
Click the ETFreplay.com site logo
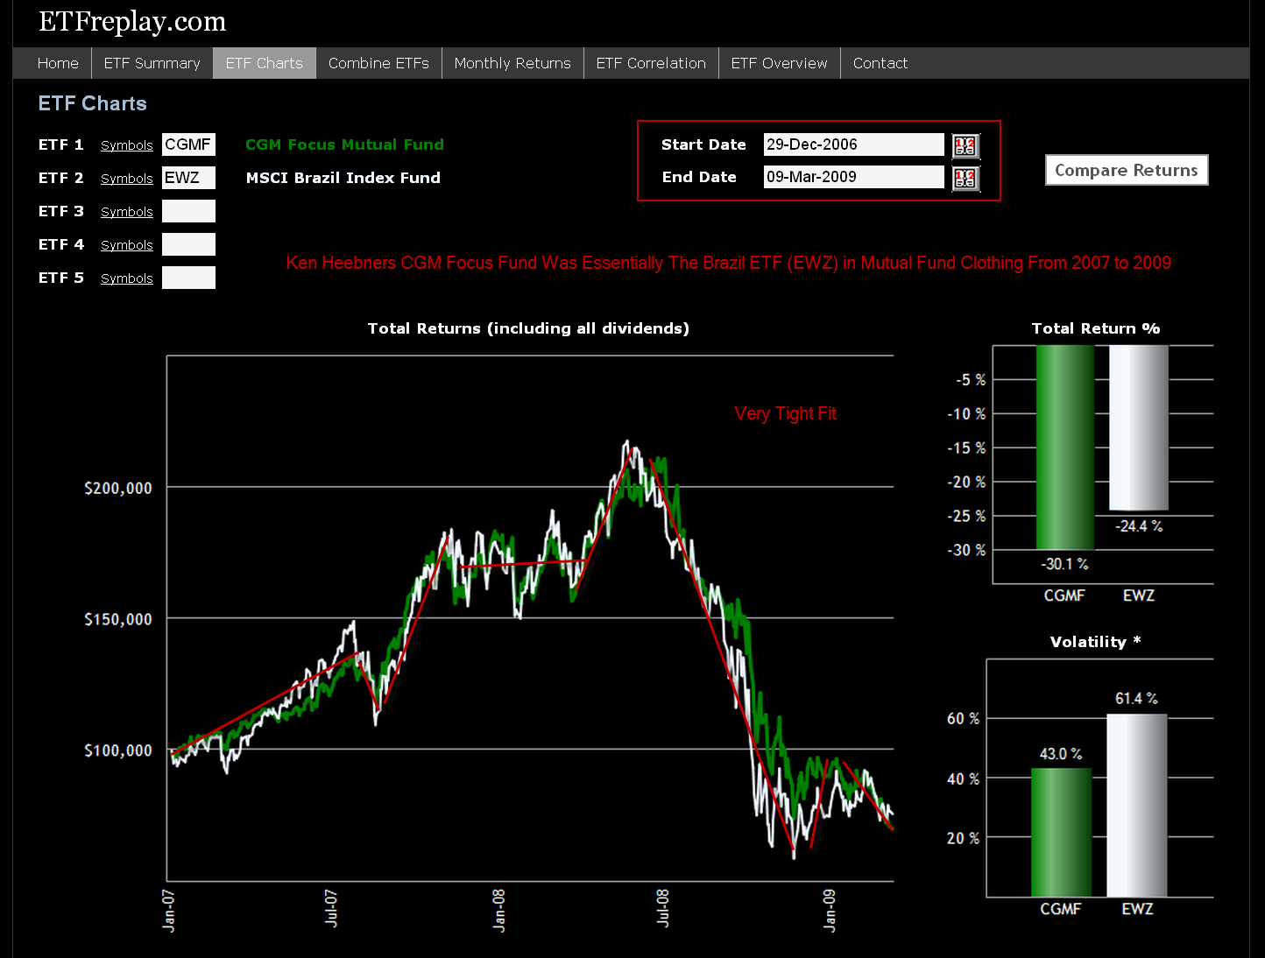[132, 22]
